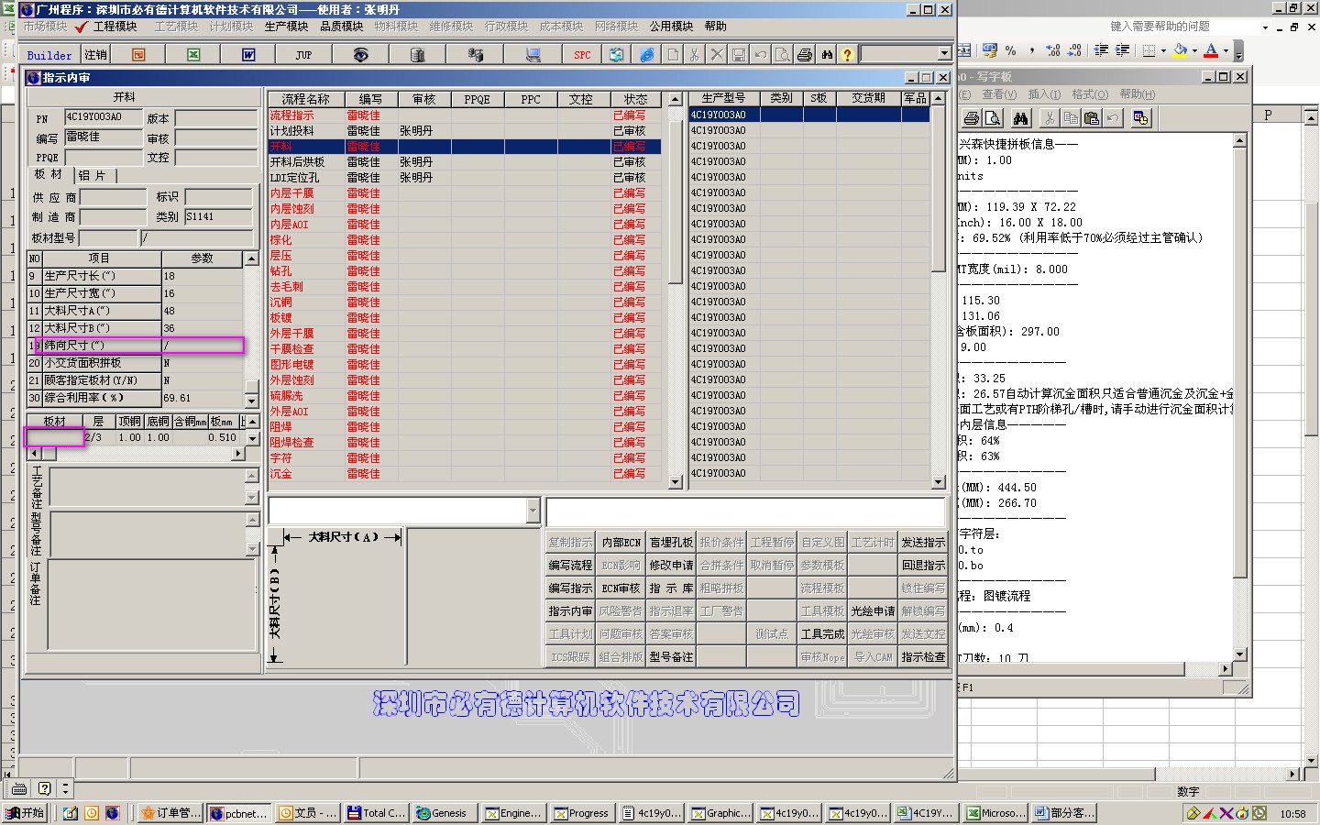1320x825 pixels.
Task: Click the 生产型号 column header
Action: pos(723,98)
